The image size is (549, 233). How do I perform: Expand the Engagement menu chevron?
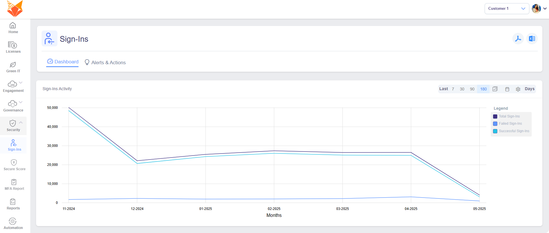(21, 83)
